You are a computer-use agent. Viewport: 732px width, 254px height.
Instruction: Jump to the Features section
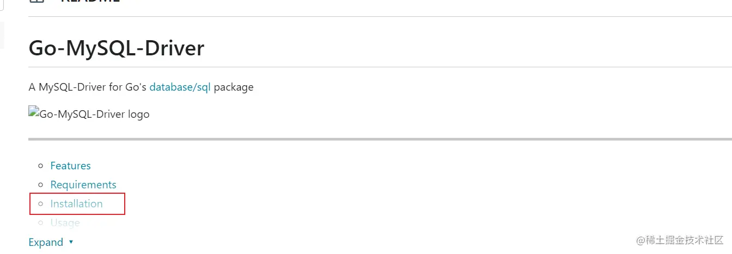click(x=70, y=166)
